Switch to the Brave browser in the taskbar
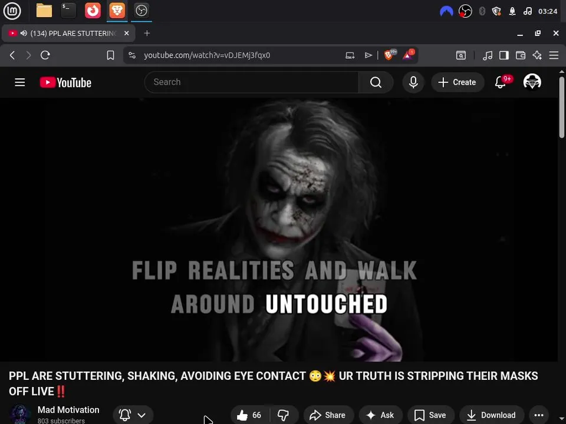The height and width of the screenshot is (424, 566). 117,11
